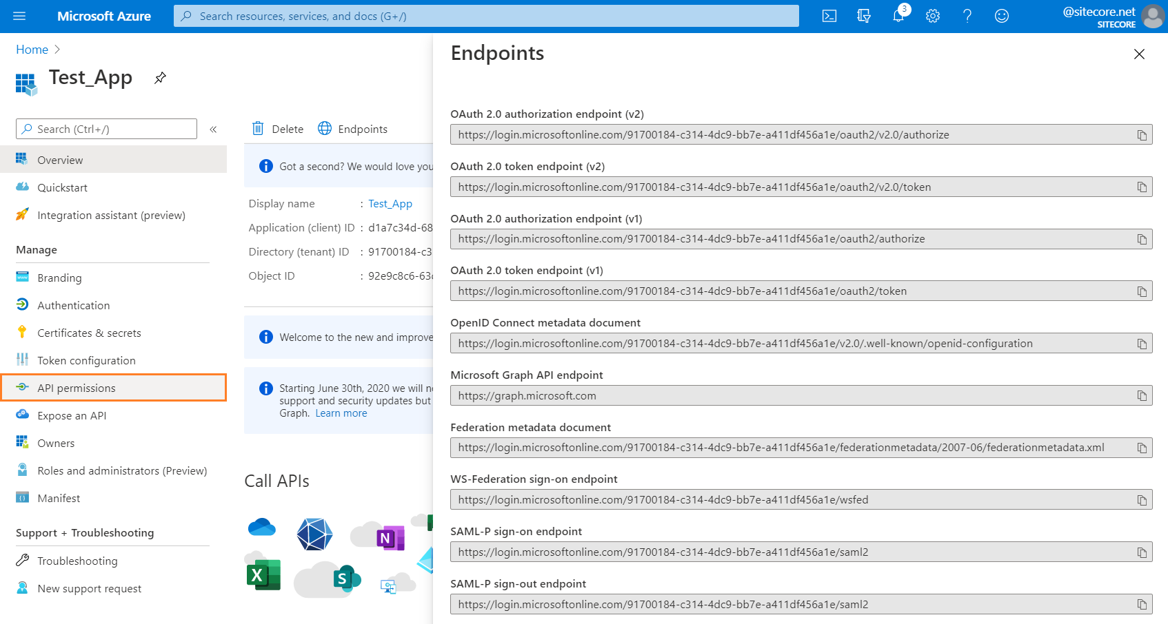Screen dimensions: 1168x624
Task: Open the Test_App display name link
Action: pos(390,204)
